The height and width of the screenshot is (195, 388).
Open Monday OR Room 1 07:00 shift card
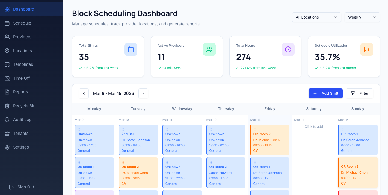94,173
